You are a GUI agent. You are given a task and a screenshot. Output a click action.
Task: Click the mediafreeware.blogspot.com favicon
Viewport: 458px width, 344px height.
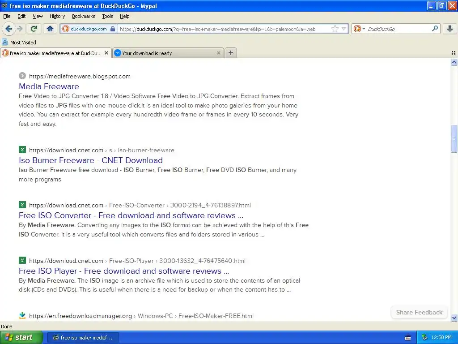tap(22, 76)
